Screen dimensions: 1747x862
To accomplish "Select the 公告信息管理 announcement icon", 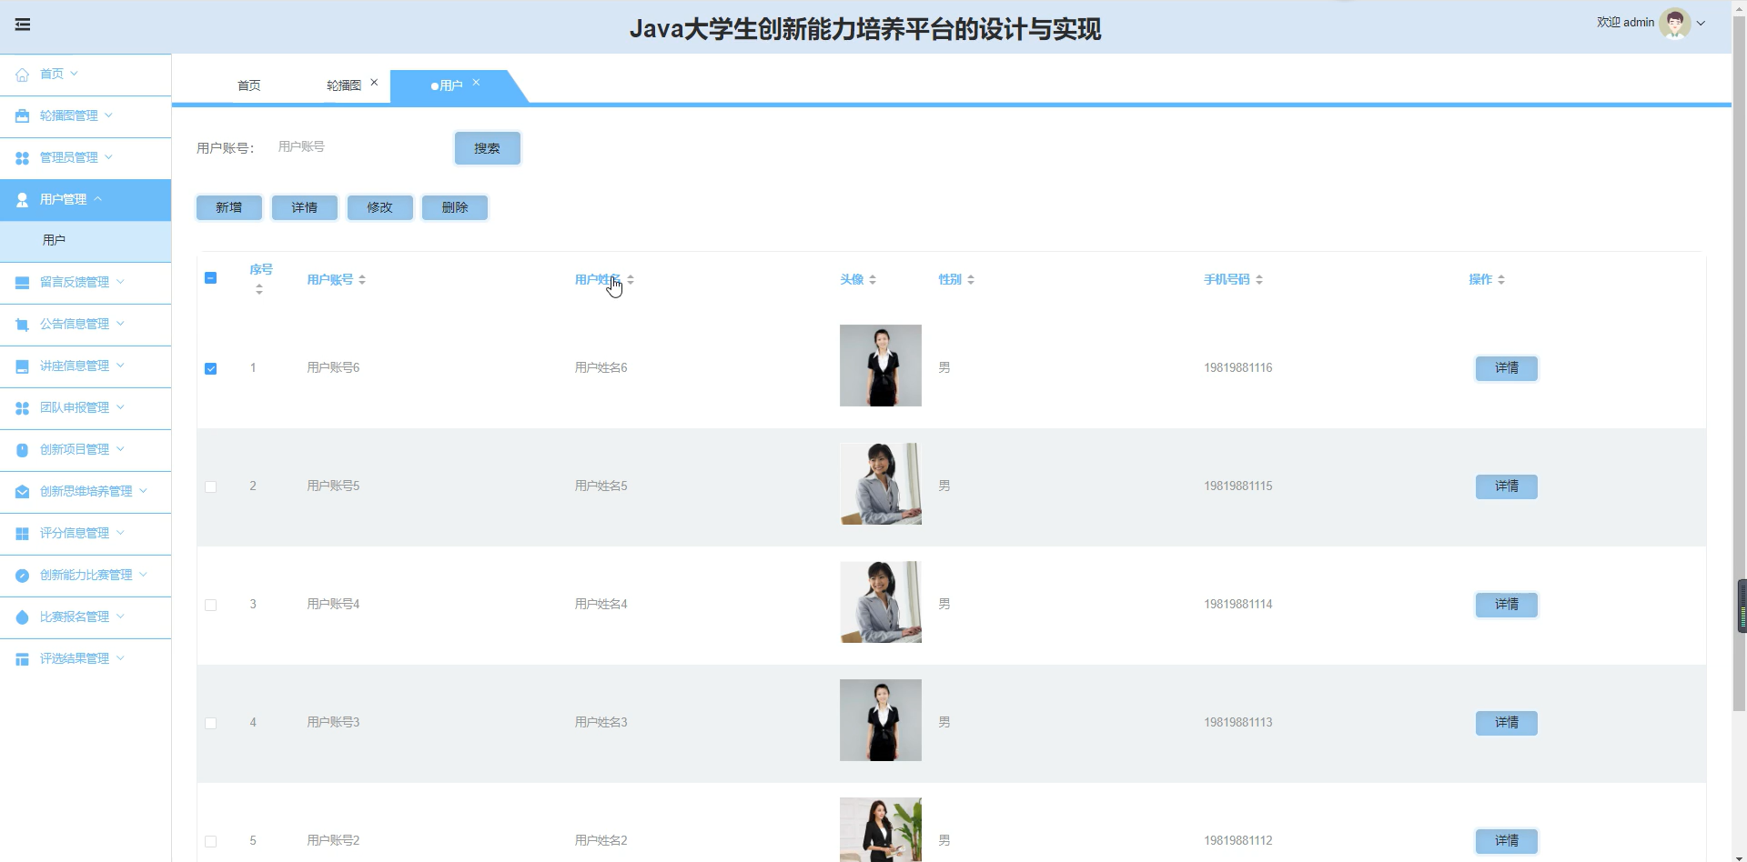I will 22,324.
